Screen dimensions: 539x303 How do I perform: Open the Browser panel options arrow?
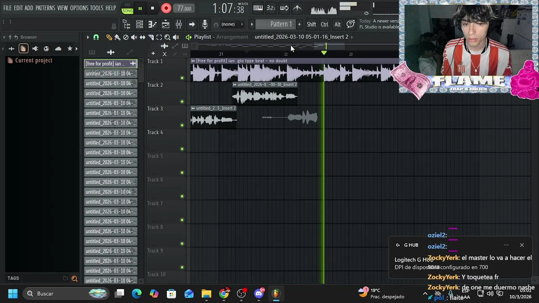coord(4,37)
